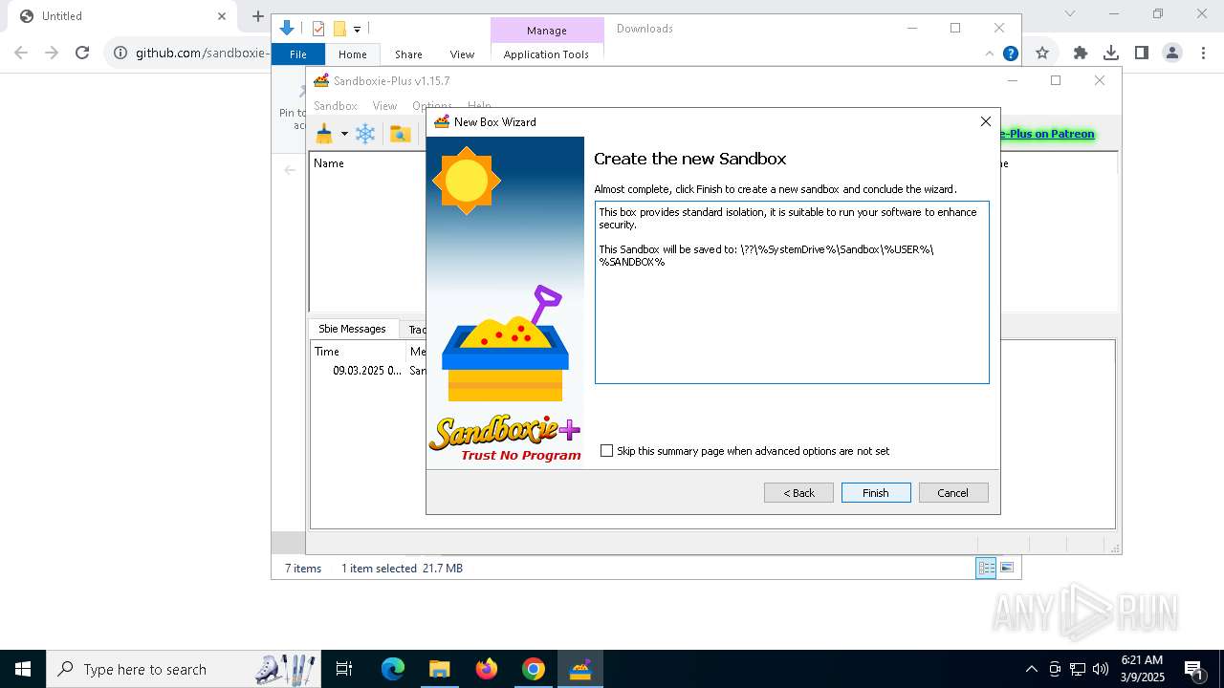The width and height of the screenshot is (1224, 688).
Task: Go back in Chrome browser
Action: pos(21,53)
